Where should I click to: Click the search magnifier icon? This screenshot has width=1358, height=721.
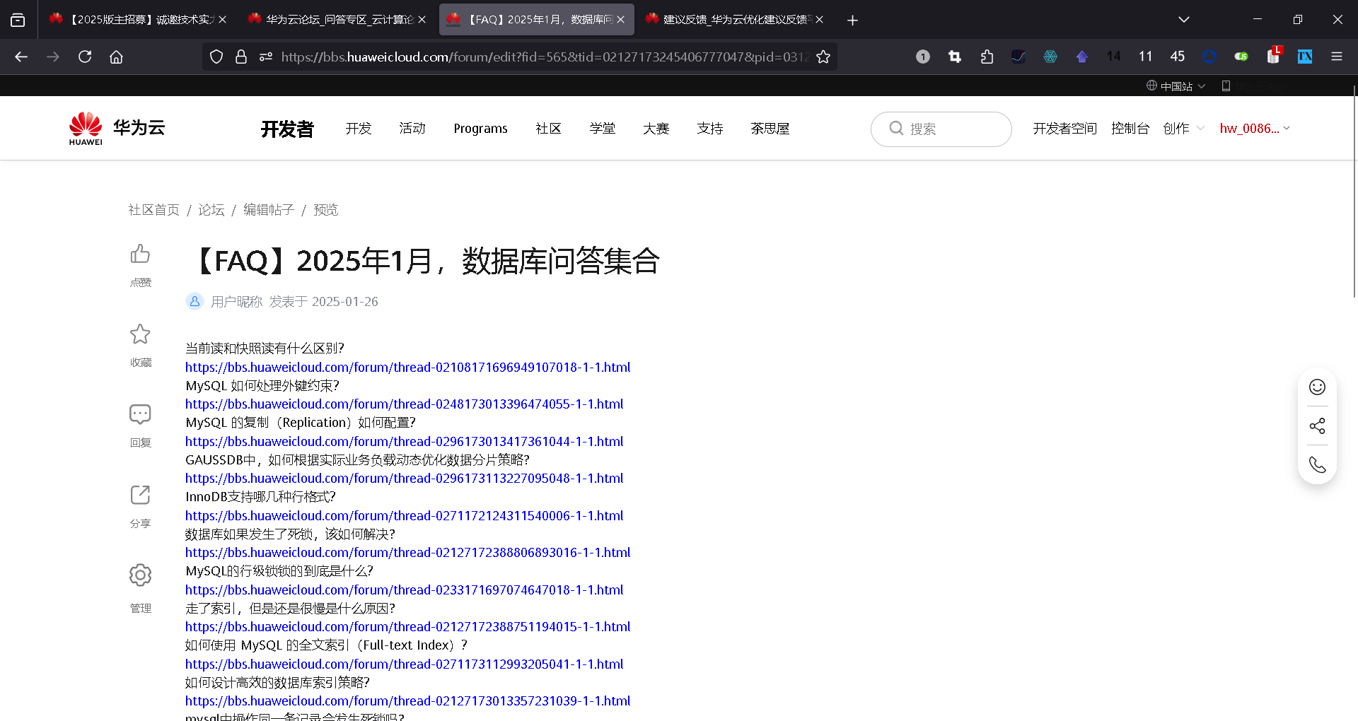[896, 129]
